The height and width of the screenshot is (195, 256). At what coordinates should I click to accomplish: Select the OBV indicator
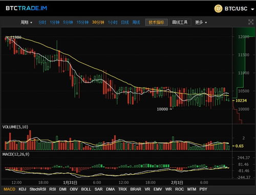tap(74, 189)
